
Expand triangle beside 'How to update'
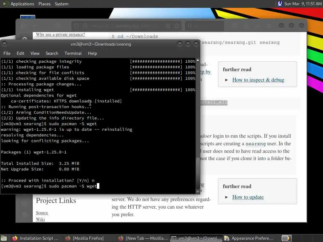tap(226, 197)
